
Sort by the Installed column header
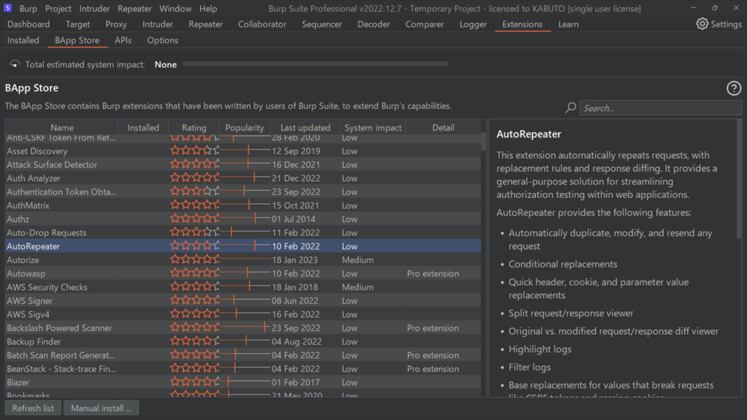click(x=143, y=128)
